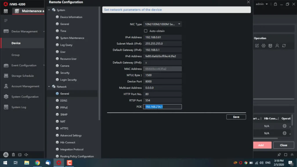
Task: Click the volume icon in system tray
Action: pyautogui.click(x=261, y=163)
